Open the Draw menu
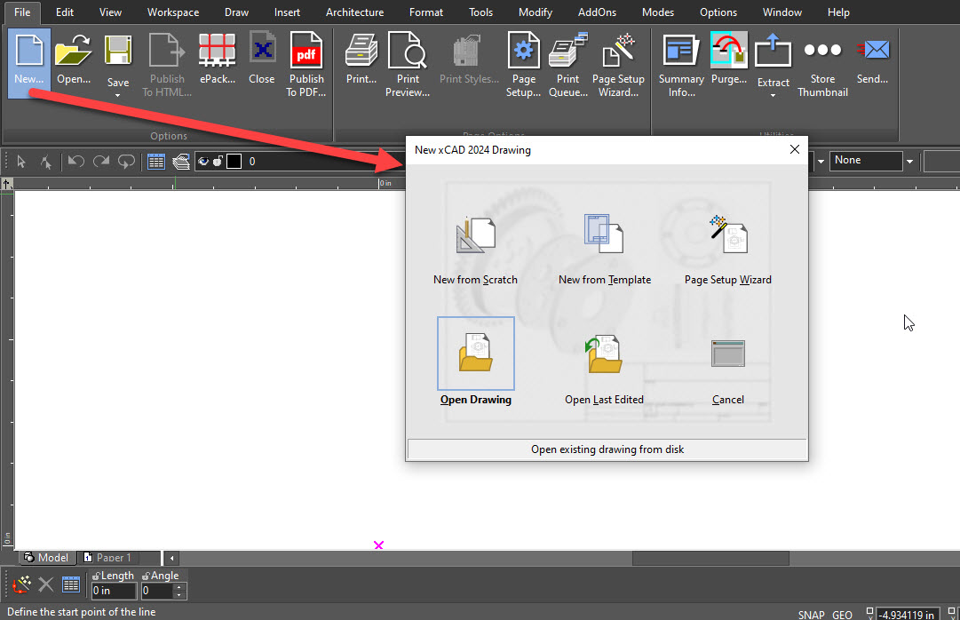 [x=236, y=12]
